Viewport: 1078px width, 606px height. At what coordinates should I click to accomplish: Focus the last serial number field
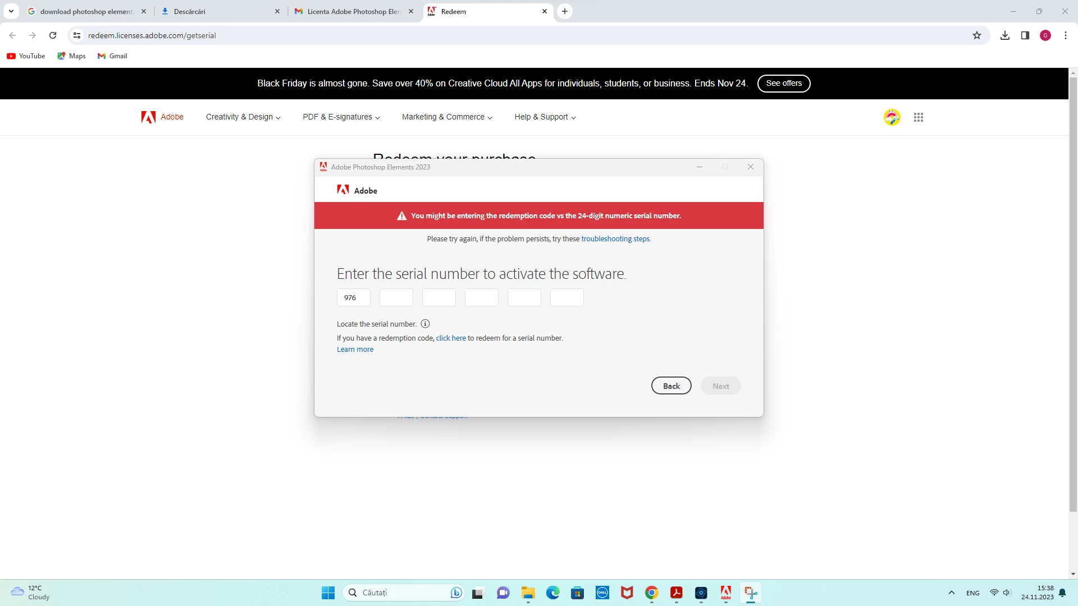tap(567, 297)
